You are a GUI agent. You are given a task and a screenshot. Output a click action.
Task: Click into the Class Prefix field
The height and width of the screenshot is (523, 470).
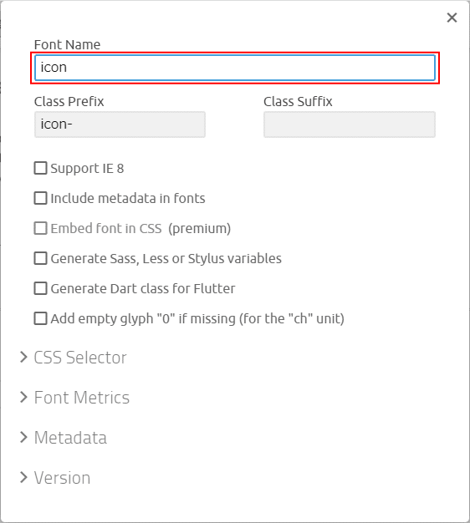(120, 124)
